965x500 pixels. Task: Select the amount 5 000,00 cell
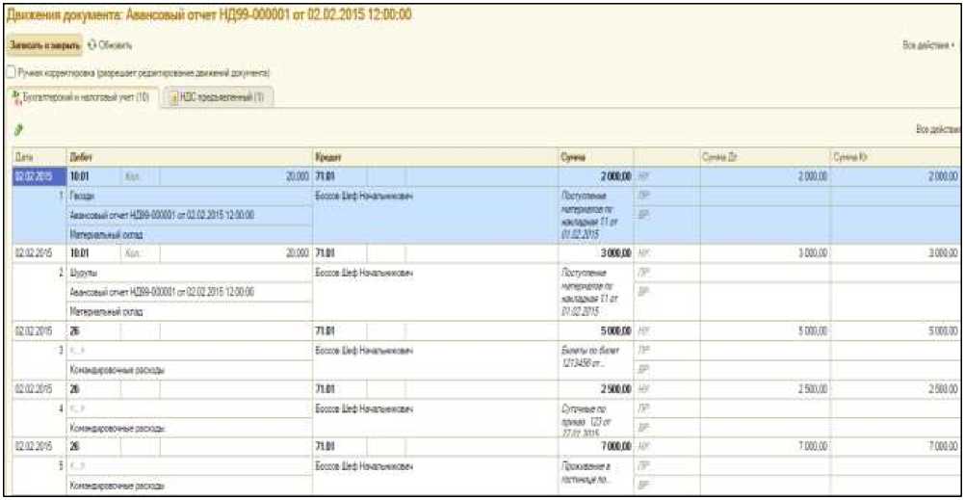pos(595,332)
